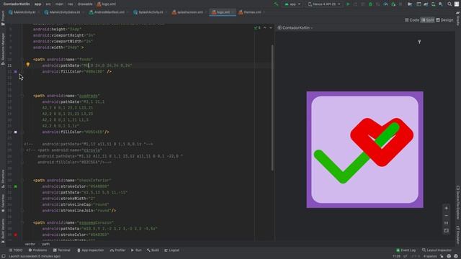Click the Debug app bug icon
Image resolution: width=461 pixels, height=259 pixels.
(370, 4)
